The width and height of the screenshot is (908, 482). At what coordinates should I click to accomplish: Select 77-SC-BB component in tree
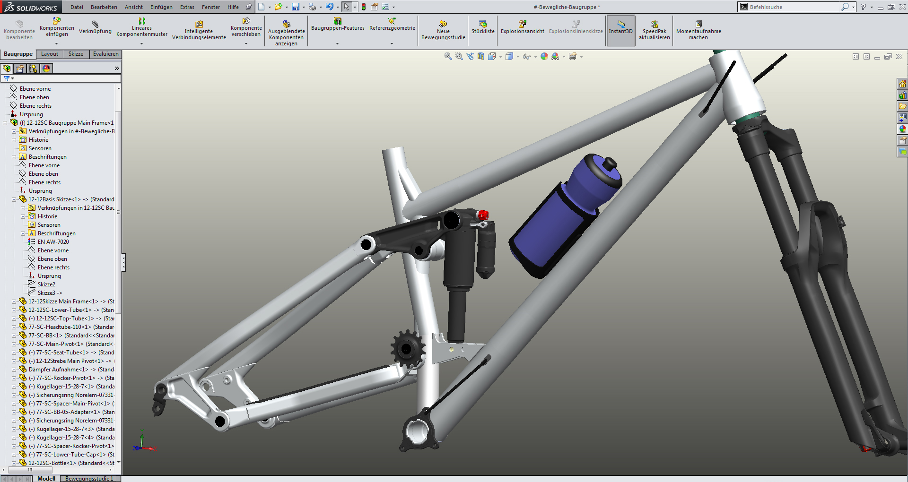coord(71,336)
